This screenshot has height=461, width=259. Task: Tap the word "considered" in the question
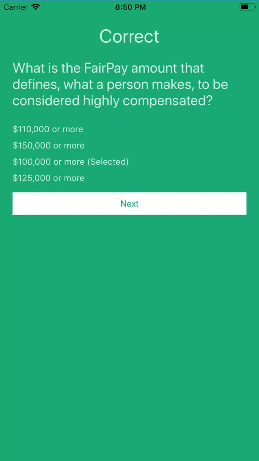(x=46, y=101)
